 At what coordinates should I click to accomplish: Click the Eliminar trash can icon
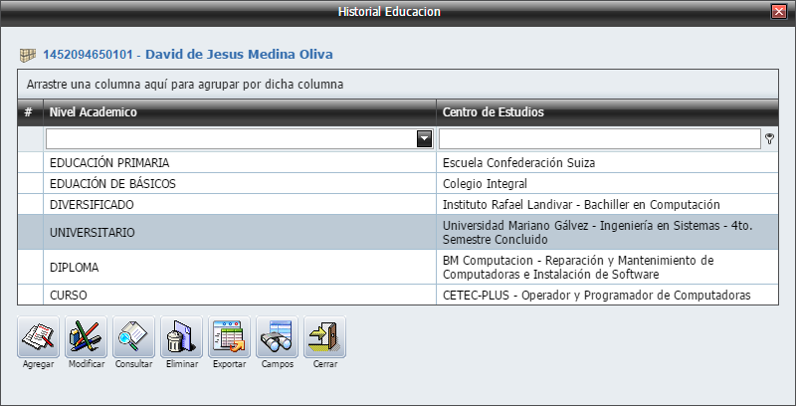point(181,337)
